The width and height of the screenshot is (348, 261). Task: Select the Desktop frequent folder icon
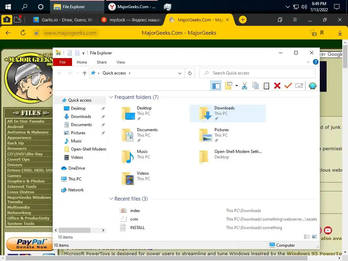coord(128,113)
